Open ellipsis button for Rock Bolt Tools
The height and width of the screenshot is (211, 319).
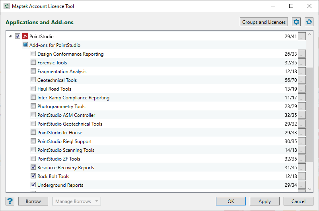(302, 176)
